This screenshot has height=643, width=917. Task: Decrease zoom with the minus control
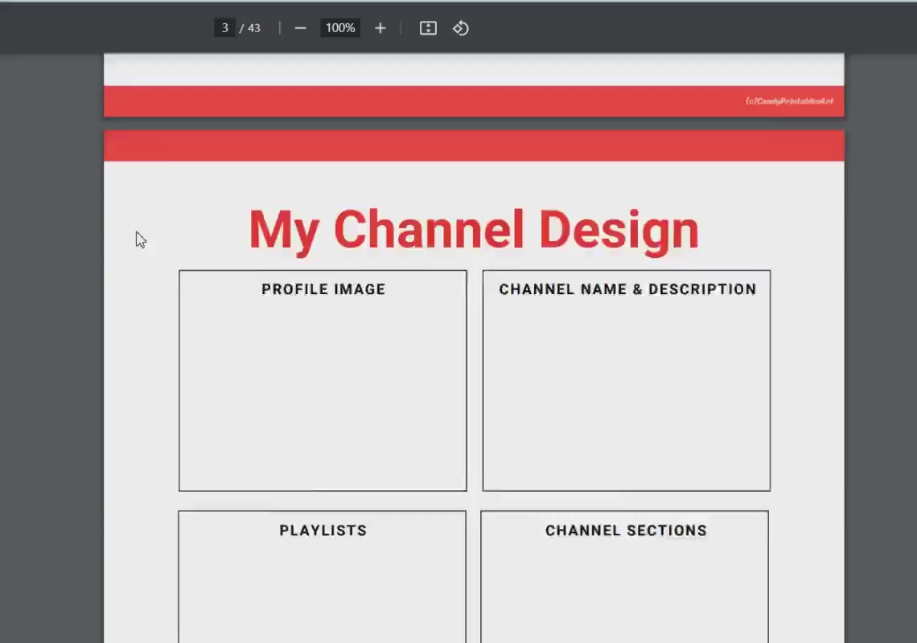(x=300, y=27)
